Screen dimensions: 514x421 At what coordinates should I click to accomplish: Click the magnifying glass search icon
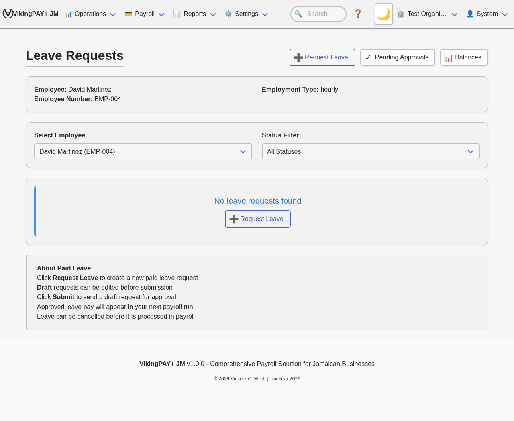coord(298,14)
